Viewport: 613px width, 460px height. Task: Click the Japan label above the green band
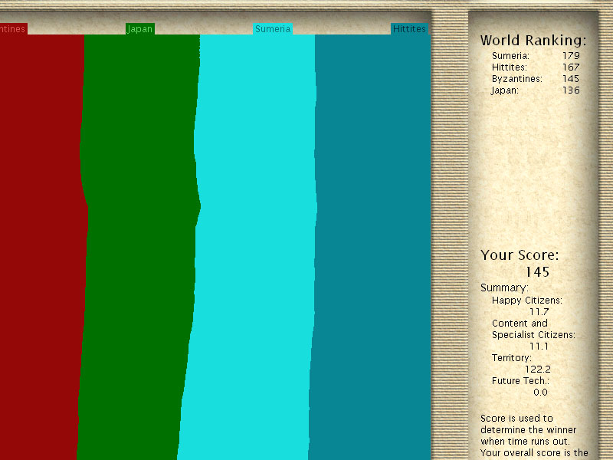pyautogui.click(x=140, y=29)
